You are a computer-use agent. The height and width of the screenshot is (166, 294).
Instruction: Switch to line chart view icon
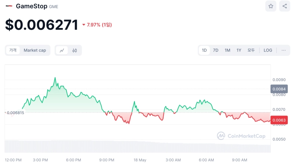62,50
